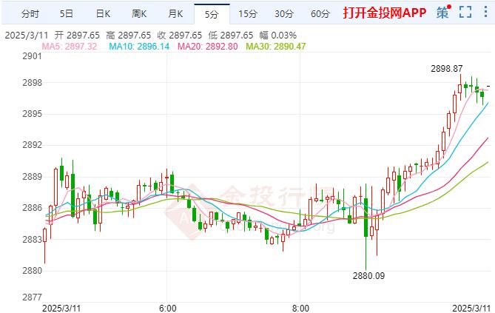495x313 pixels.
Task: Click the 收 2897.65 close value
Action: coord(180,35)
